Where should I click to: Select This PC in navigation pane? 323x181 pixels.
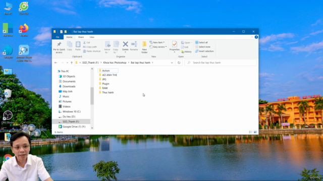(63, 71)
